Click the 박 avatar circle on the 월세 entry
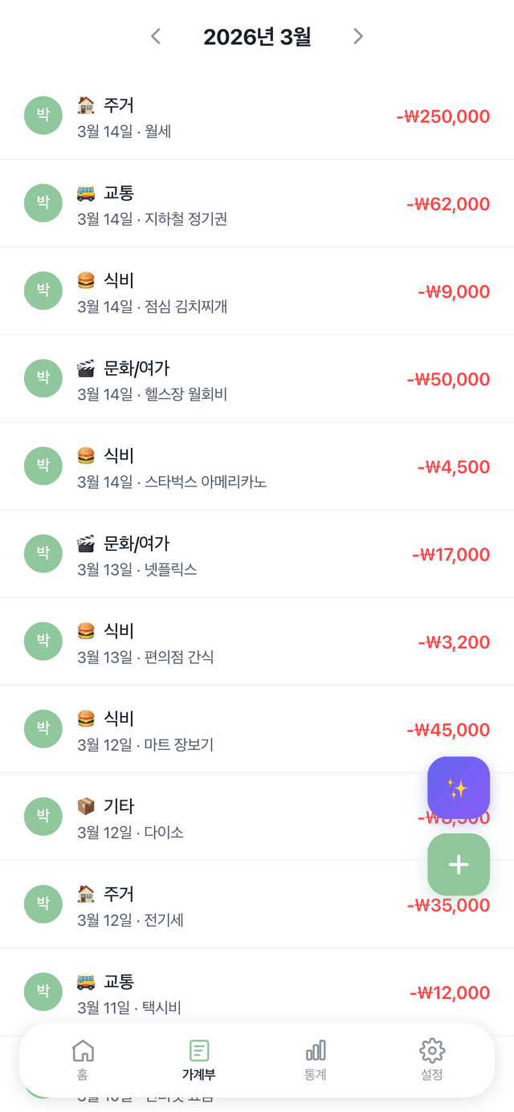The height and width of the screenshot is (1112, 514). pyautogui.click(x=43, y=115)
